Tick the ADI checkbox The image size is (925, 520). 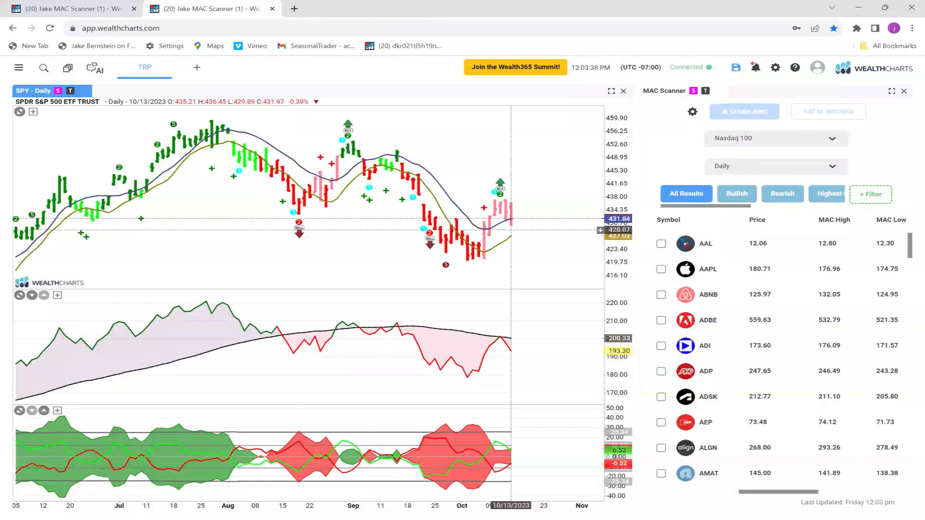(661, 346)
